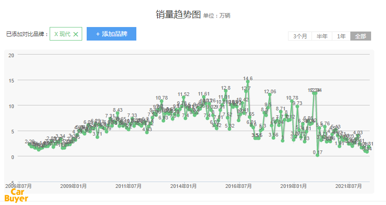Select the 12.06 data point marker
386x205 pixels.
point(270,95)
